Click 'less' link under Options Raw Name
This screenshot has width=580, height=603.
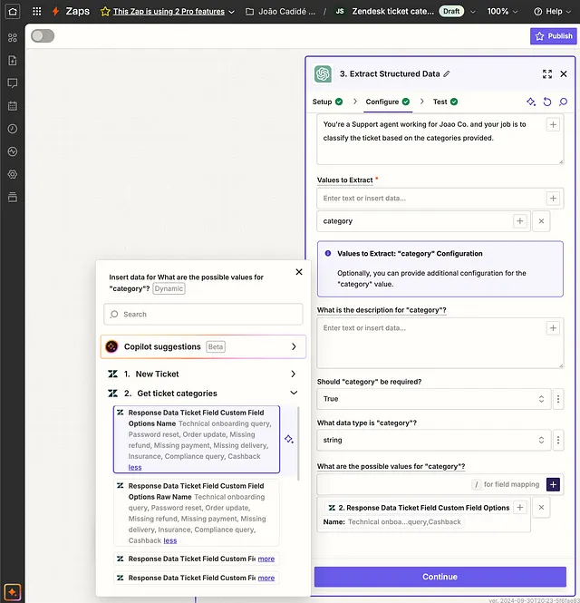point(170,540)
